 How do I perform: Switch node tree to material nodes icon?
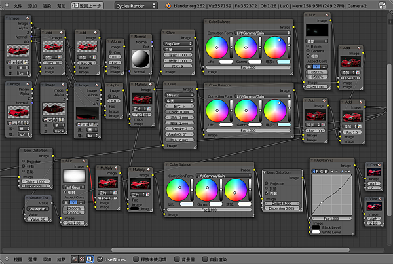pos(75,259)
